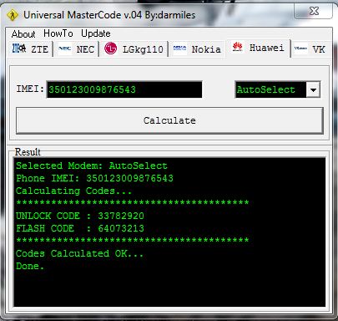Image resolution: width=338 pixels, height=321 pixels.
Task: Click the 'Codes Calculated OK...' line
Action: point(79,253)
